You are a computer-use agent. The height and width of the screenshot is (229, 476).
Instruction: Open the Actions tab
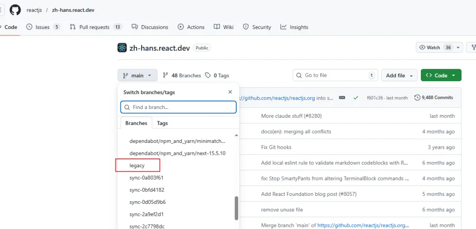point(191,27)
